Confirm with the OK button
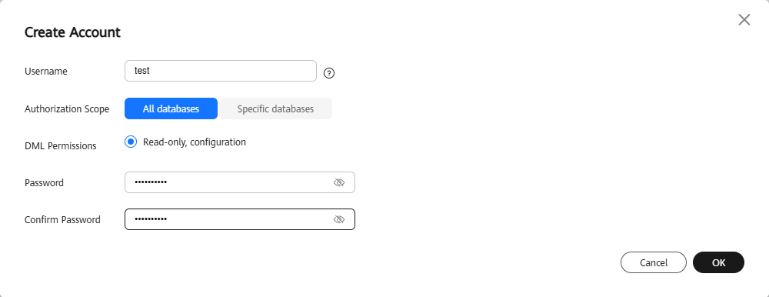The image size is (769, 297). pyautogui.click(x=718, y=262)
